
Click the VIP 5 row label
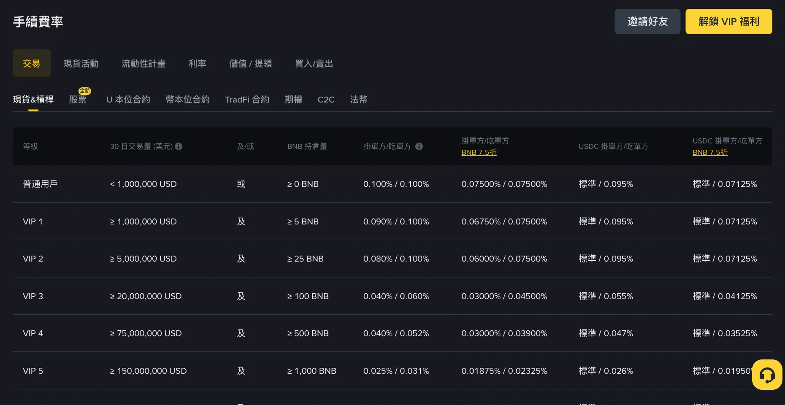33,371
